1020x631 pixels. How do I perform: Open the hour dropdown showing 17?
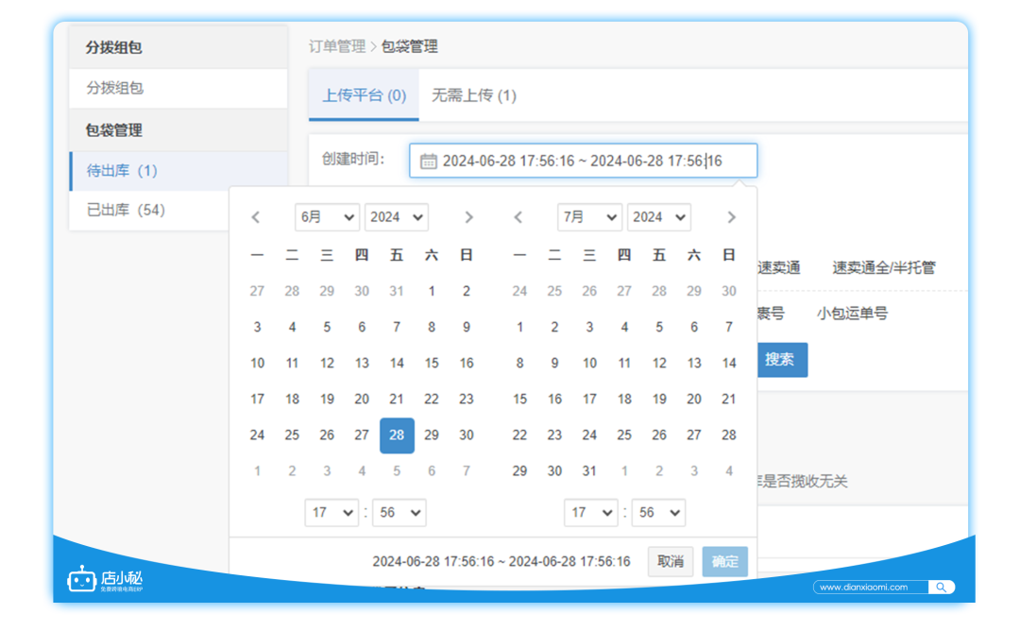[331, 513]
